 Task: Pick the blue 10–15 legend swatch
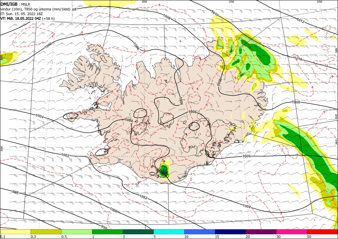200,232
